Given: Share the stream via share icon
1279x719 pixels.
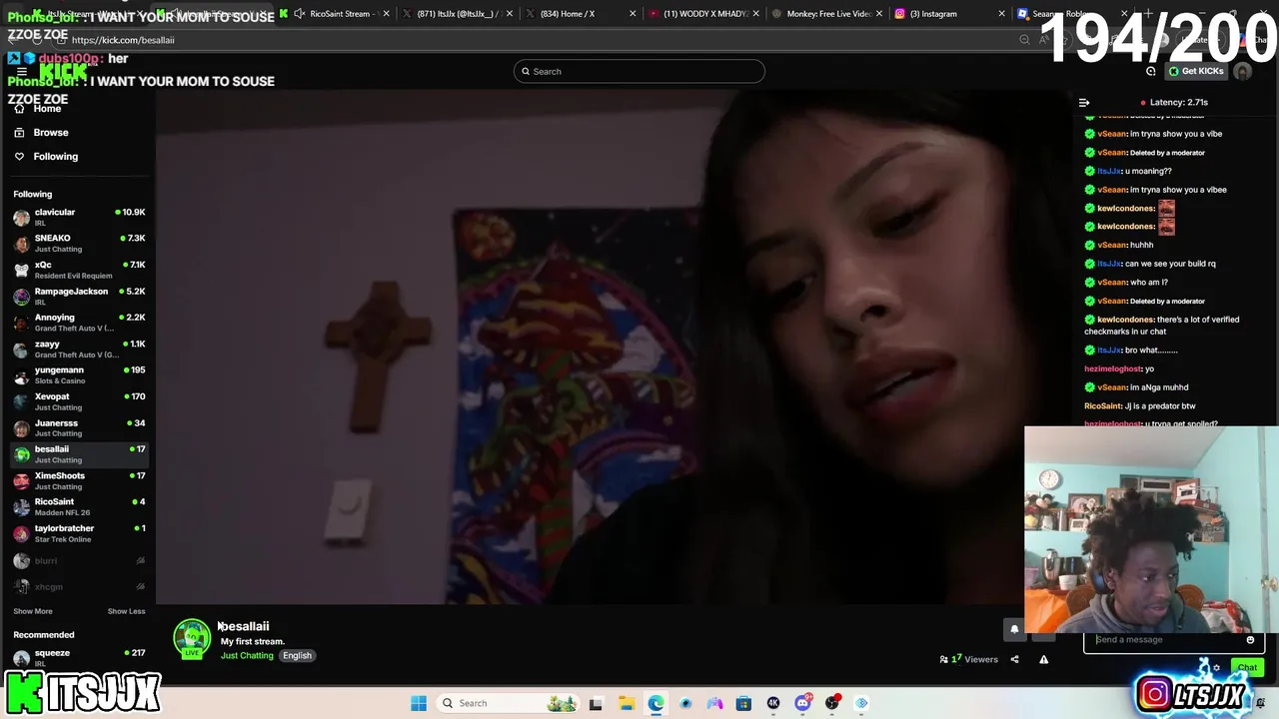Looking at the screenshot, I should pyautogui.click(x=1014, y=659).
